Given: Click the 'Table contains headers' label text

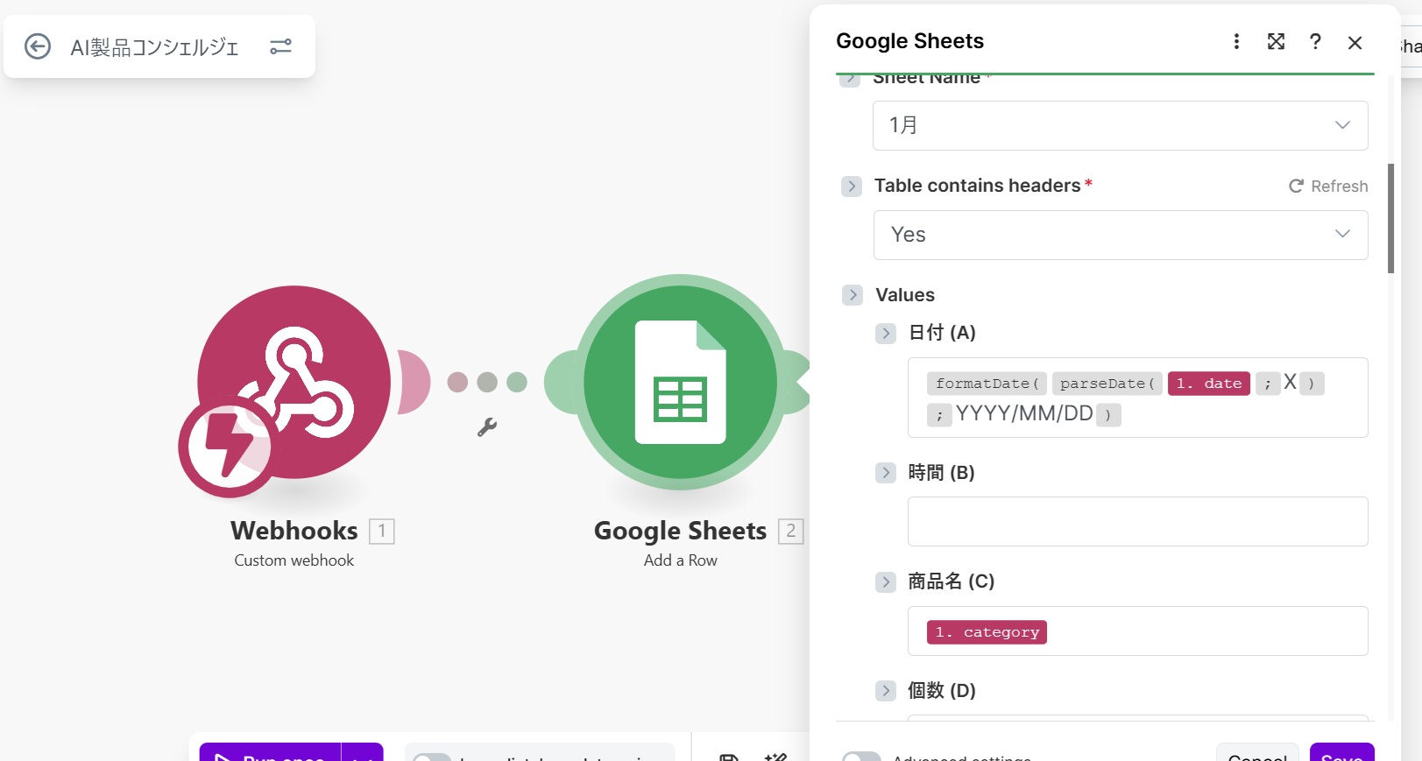Looking at the screenshot, I should (977, 186).
